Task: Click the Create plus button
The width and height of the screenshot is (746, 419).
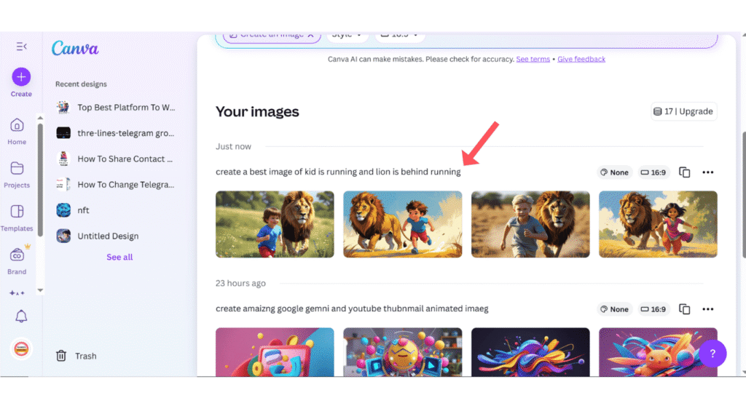Action: [x=20, y=77]
